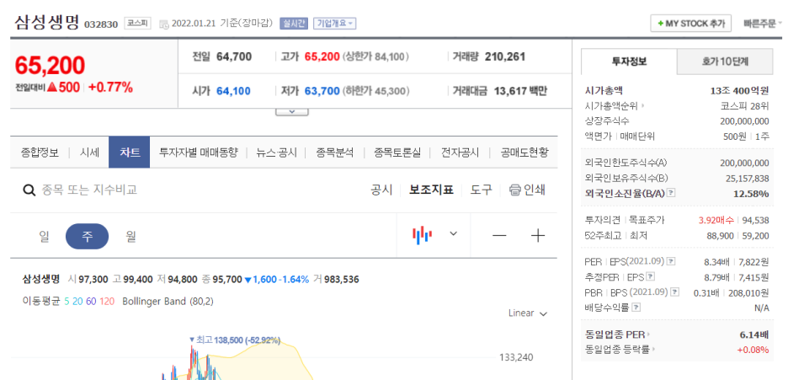
Task: Click the 3.92매수 investment opinion value
Action: (716, 220)
